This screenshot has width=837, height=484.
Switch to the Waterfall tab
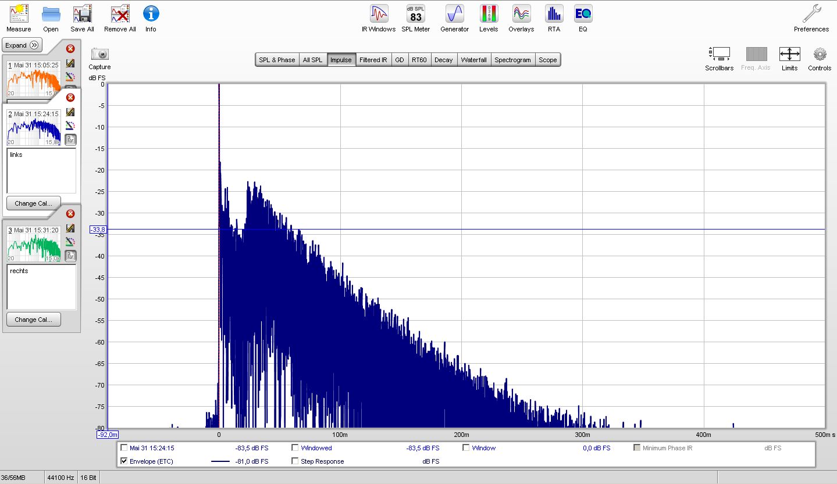(x=473, y=60)
